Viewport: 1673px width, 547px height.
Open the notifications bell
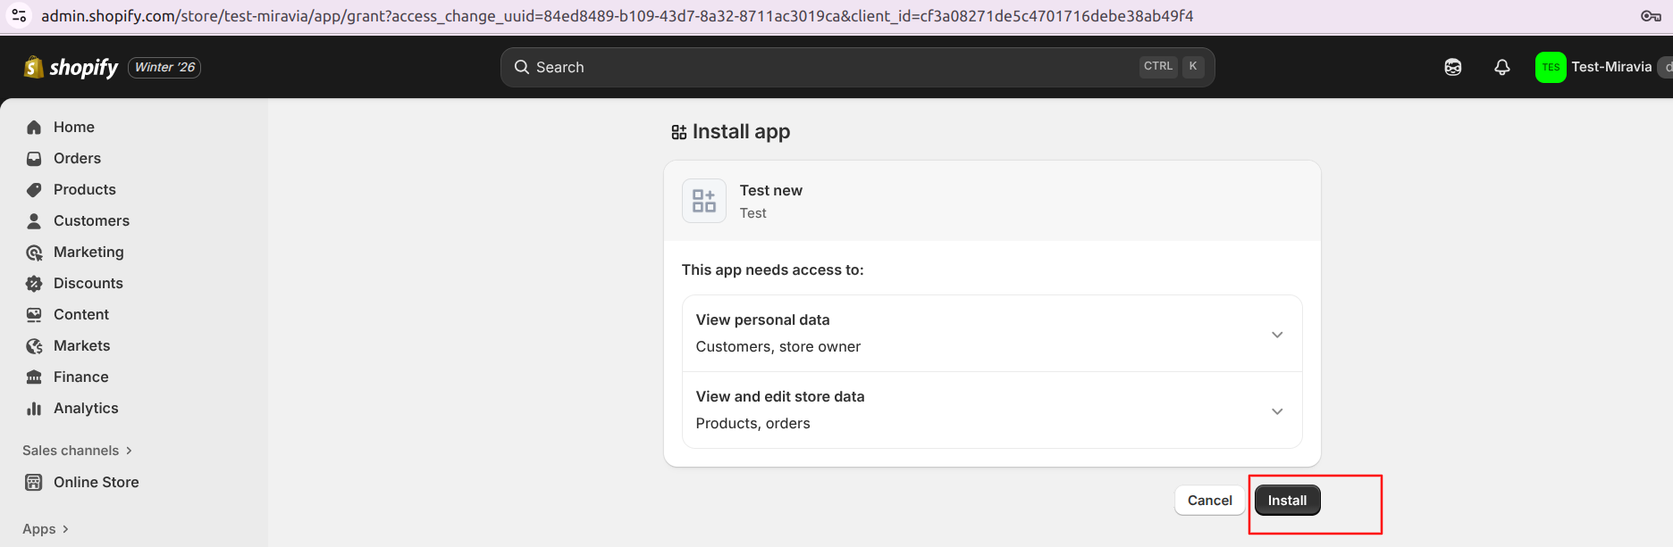click(x=1502, y=68)
